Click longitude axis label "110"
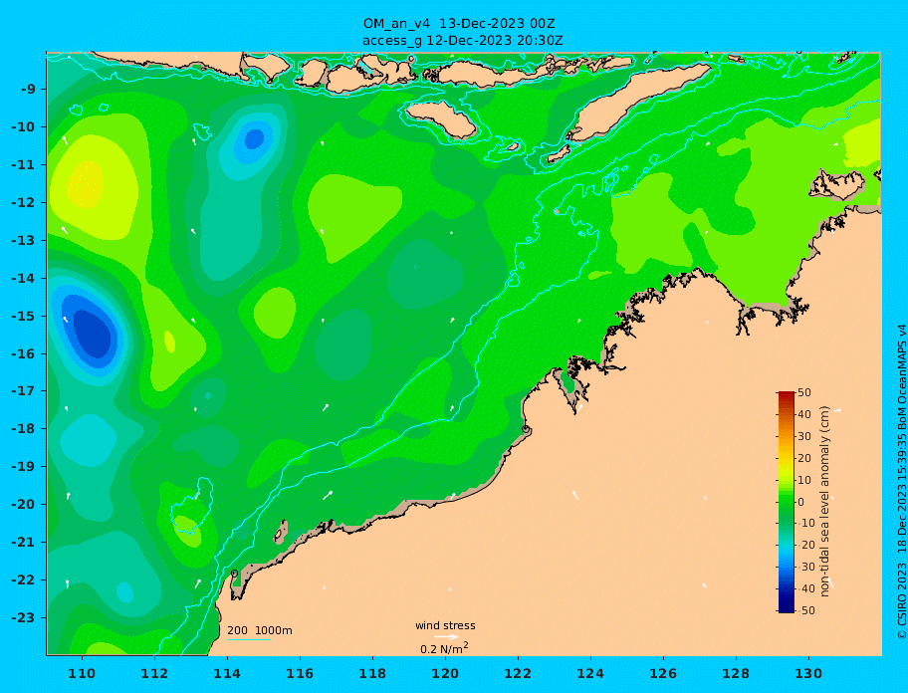Screen dimensions: 908x693 (82, 673)
